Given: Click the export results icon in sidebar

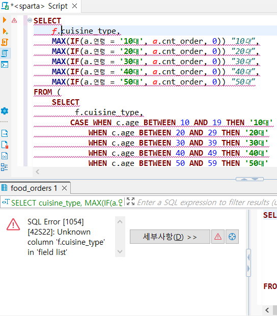Looking at the screenshot, I should click(5, 133).
